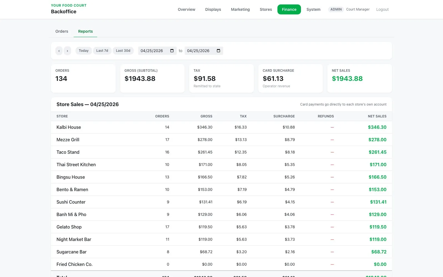Click Bingsu House store name

[x=71, y=177]
